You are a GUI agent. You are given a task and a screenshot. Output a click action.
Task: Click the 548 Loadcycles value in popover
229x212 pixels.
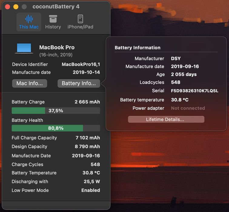pyautogui.click(x=176, y=82)
